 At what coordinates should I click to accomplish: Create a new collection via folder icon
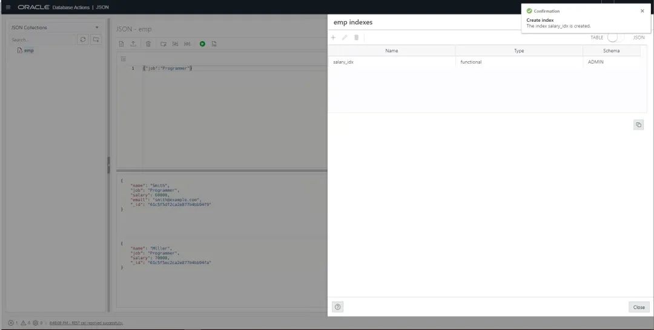[96, 39]
